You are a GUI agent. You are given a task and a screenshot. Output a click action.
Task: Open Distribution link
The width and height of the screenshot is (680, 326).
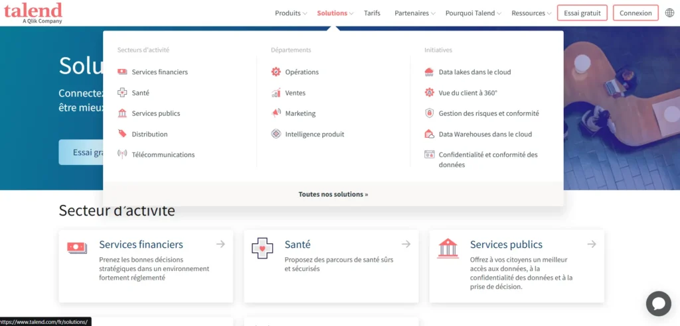coord(149,135)
